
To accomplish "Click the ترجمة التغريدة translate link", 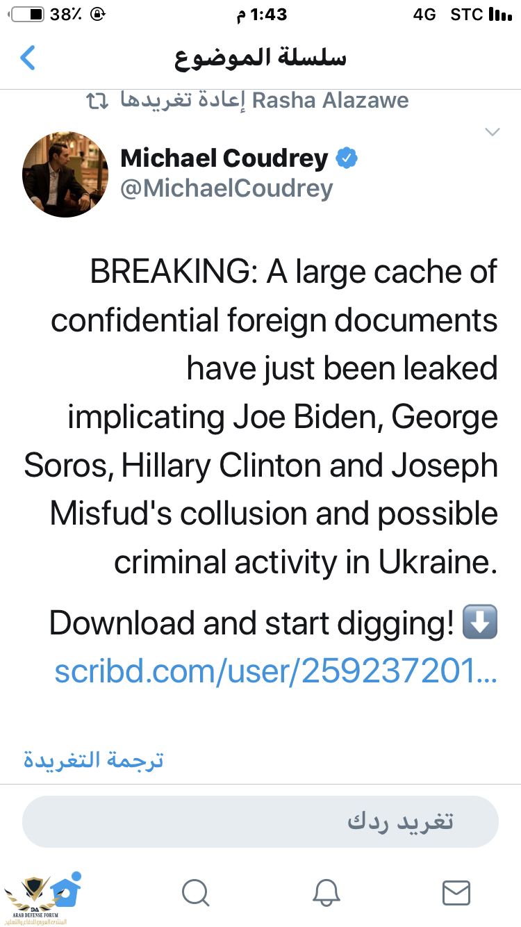I will point(94,760).
